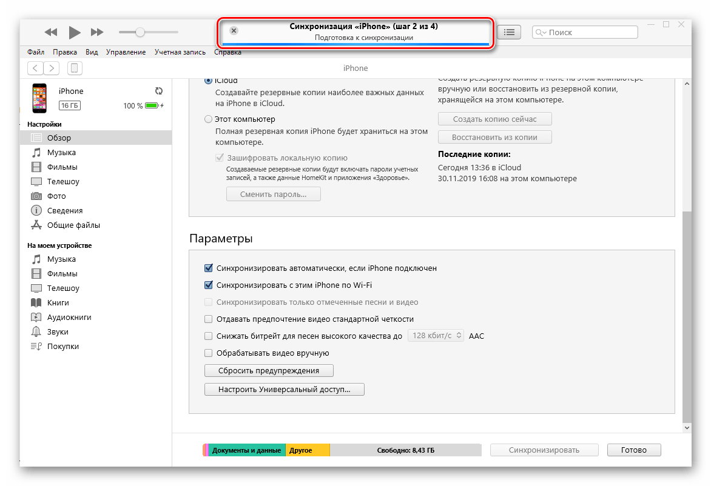
Task: Open the Файл menu
Action: pyautogui.click(x=36, y=52)
